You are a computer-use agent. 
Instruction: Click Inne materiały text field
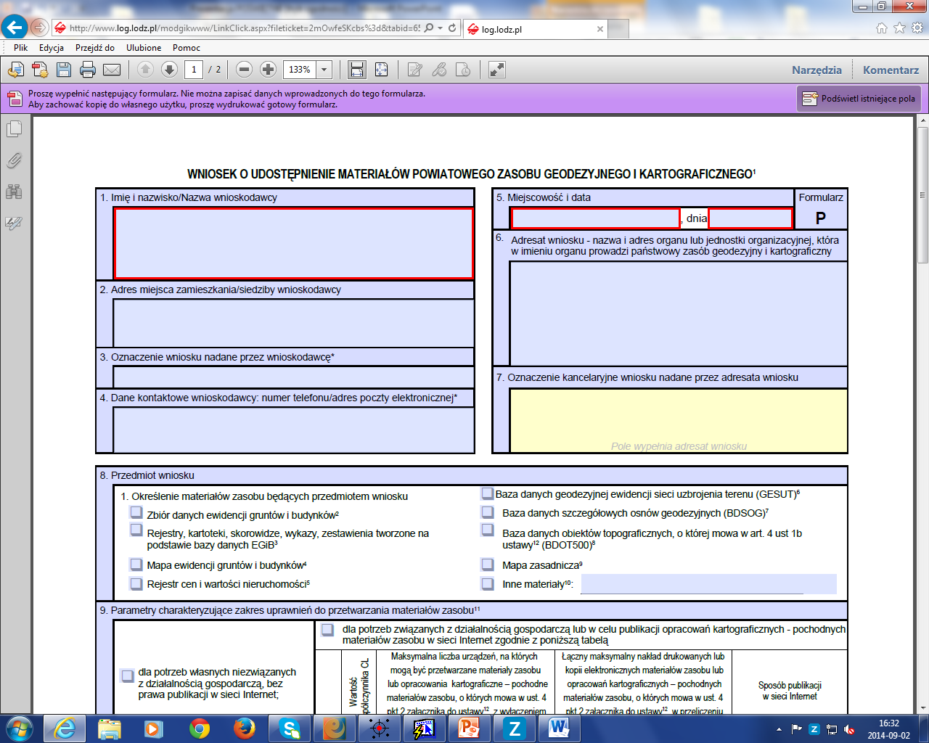(708, 583)
